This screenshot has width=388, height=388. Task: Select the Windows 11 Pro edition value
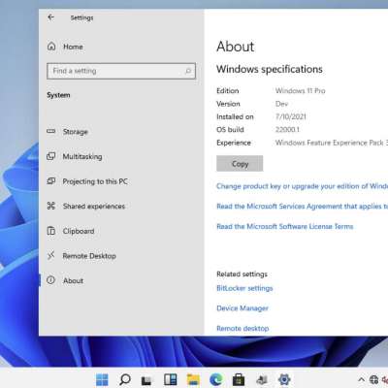301,91
